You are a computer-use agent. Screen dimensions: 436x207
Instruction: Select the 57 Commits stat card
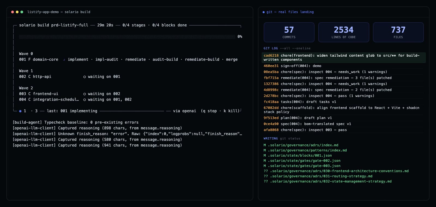[x=289, y=32]
